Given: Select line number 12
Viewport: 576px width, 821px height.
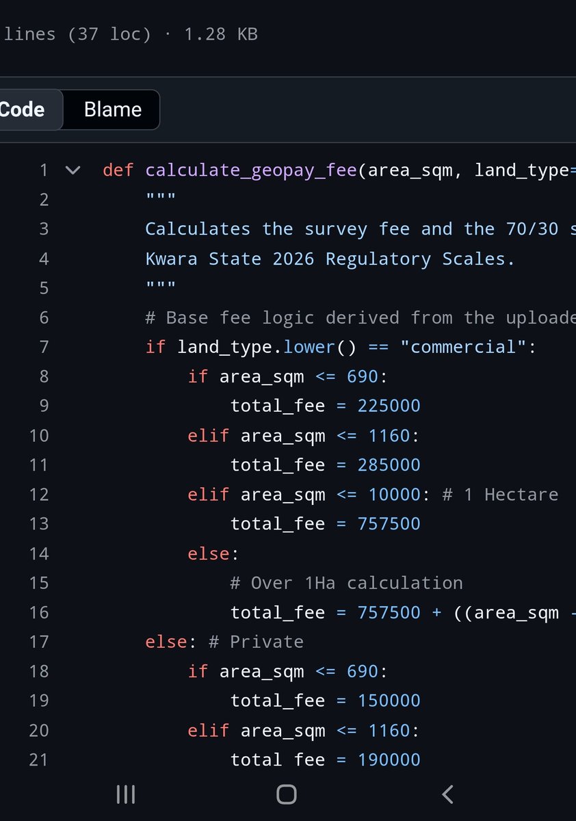Looking at the screenshot, I should coord(39,495).
